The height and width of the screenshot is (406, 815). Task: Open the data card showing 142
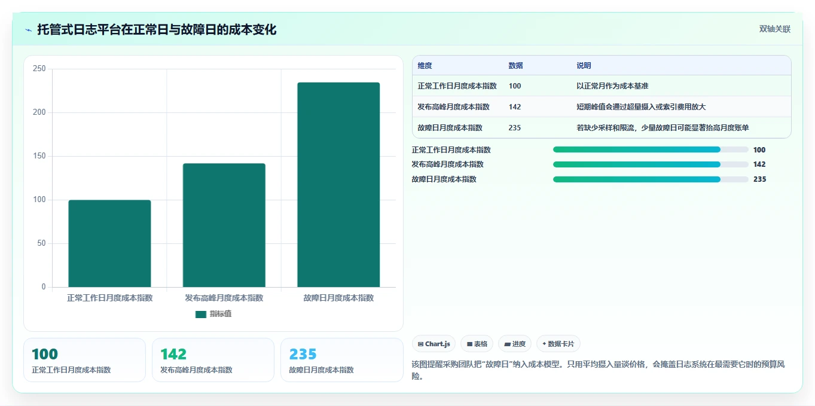(x=213, y=360)
